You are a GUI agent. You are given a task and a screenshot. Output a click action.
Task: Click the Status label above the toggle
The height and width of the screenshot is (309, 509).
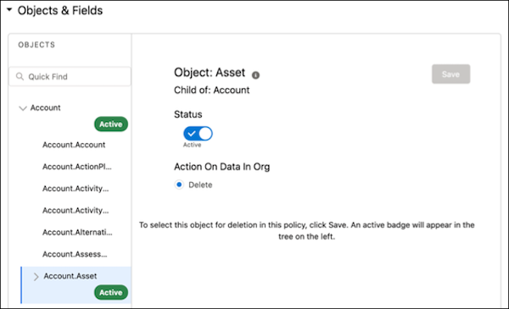(x=188, y=114)
